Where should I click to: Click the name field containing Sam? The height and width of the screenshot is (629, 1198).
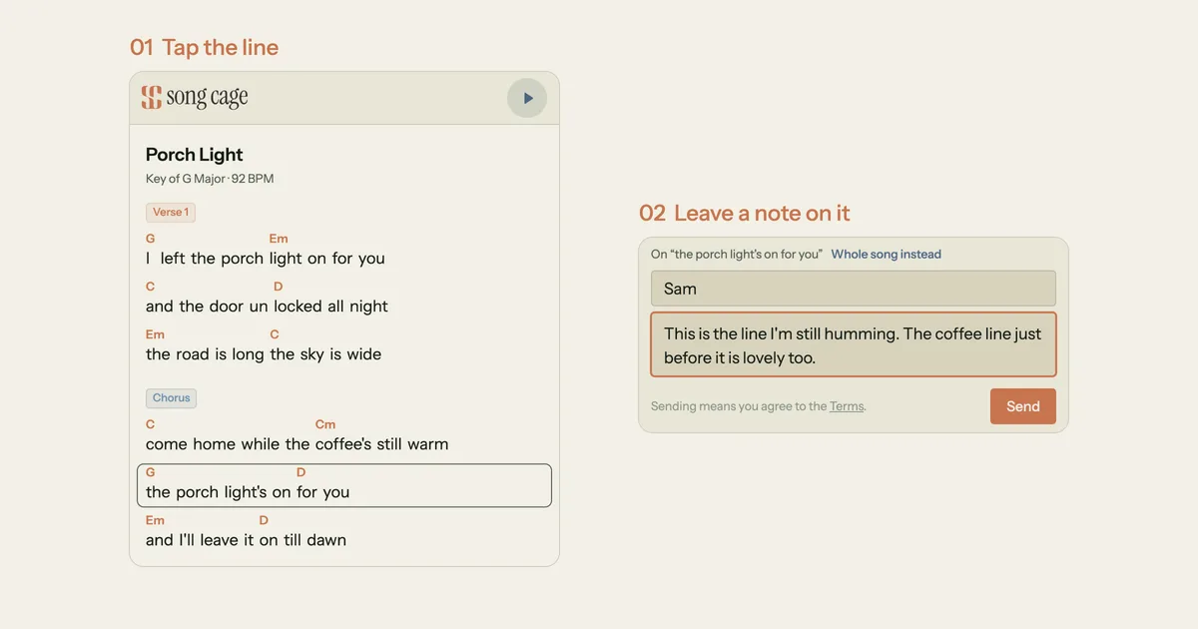coord(854,289)
